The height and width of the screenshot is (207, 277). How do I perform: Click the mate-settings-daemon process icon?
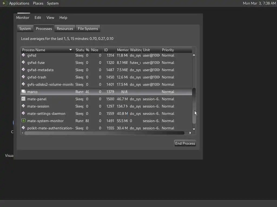click(x=24, y=113)
